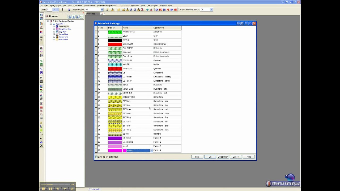Click the Ok button
Image resolution: width=340 pixels, height=191 pixels.
(x=210, y=157)
